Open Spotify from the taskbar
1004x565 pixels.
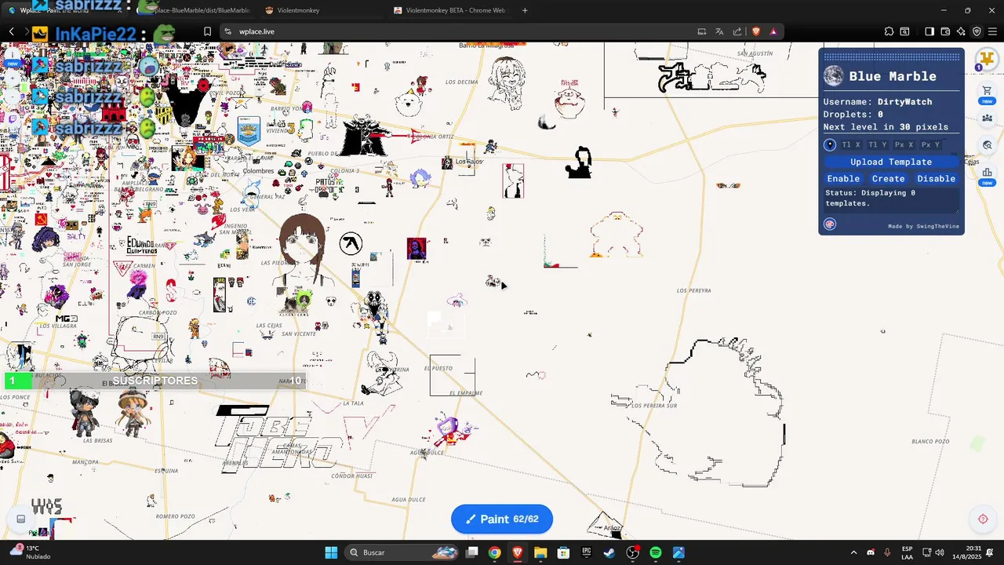(656, 552)
